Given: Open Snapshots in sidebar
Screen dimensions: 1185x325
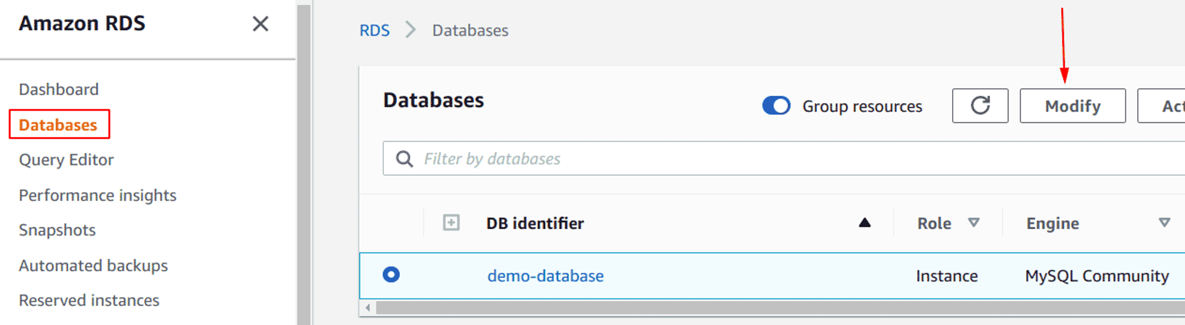Looking at the screenshot, I should coord(57,230).
